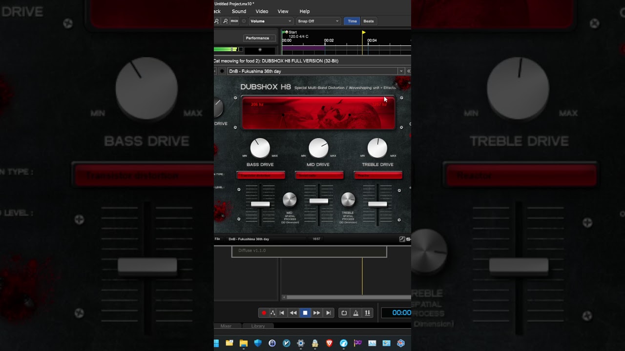Open bass distortion type red selector

(261, 175)
